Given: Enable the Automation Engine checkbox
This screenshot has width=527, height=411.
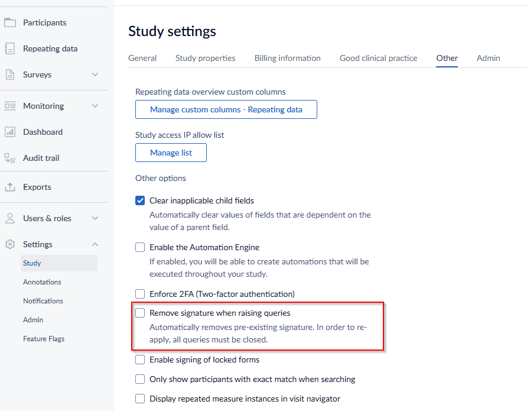Looking at the screenshot, I should pyautogui.click(x=140, y=247).
